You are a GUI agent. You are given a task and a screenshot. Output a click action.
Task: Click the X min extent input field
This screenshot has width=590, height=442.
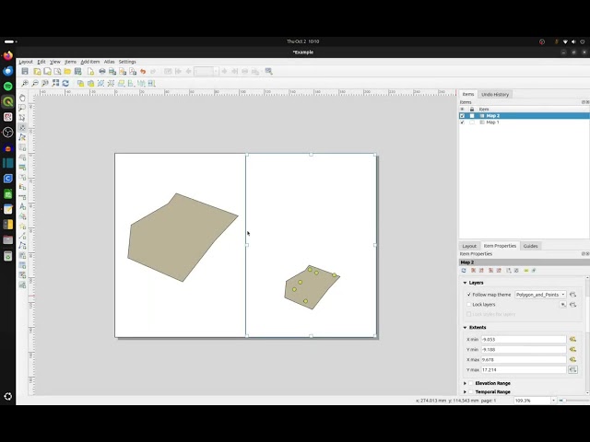[x=524, y=340]
